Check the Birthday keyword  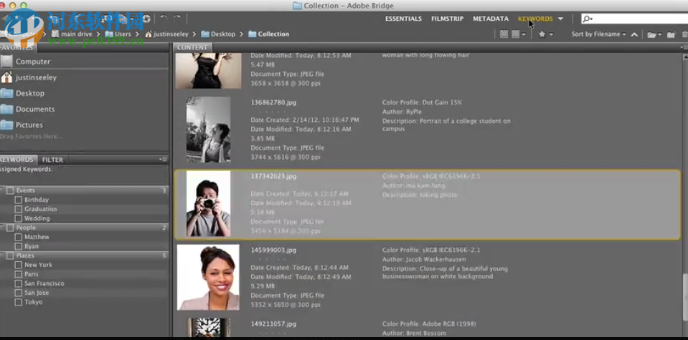18,200
